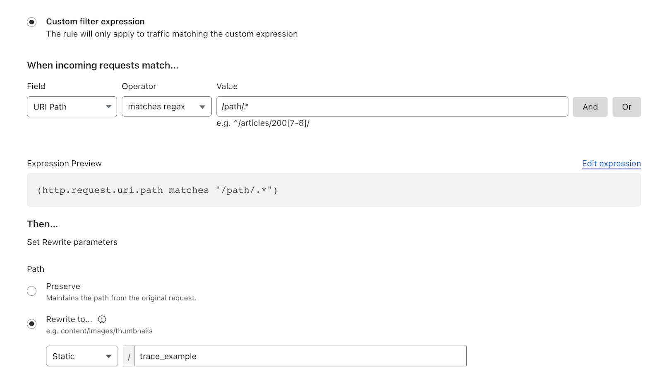The image size is (662, 376).
Task: Click the Custom filter expression label text
Action: click(x=95, y=21)
